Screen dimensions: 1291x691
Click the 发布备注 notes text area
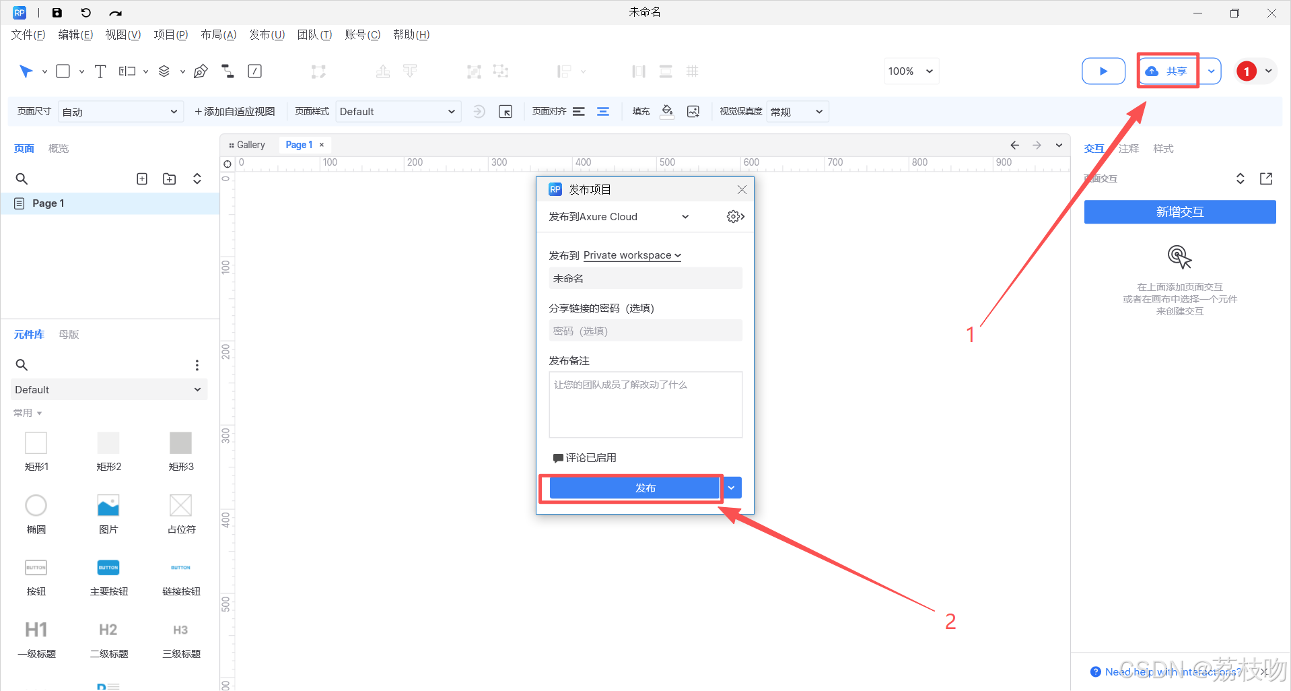pyautogui.click(x=645, y=405)
